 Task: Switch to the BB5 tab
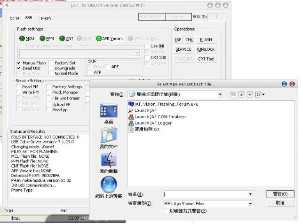coord(29,18)
